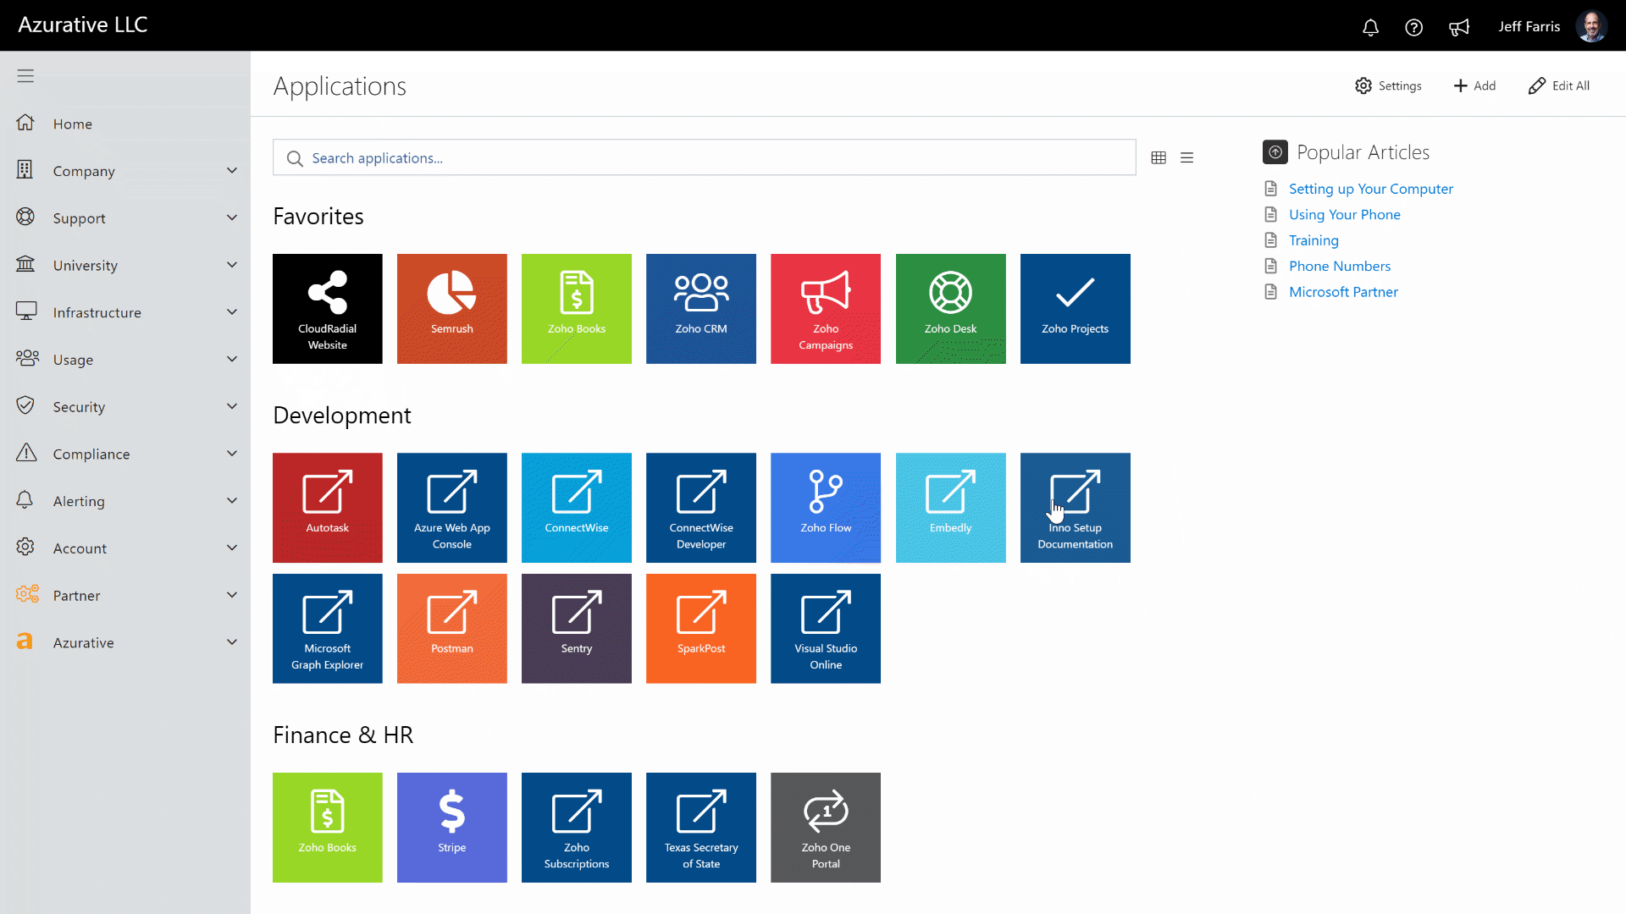
Task: Focus the Search applications field
Action: tap(703, 158)
